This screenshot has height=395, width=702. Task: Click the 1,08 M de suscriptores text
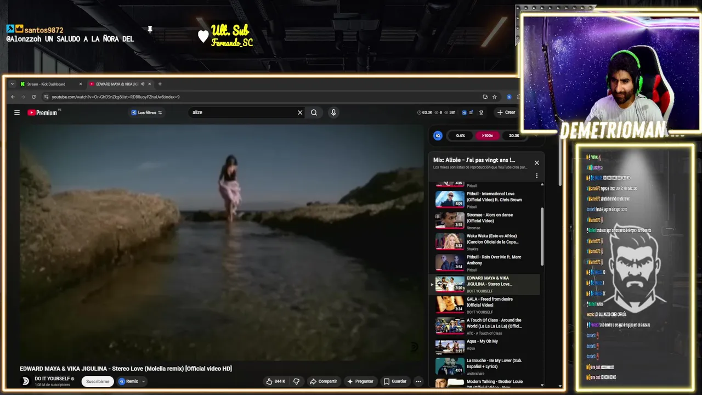click(52, 385)
